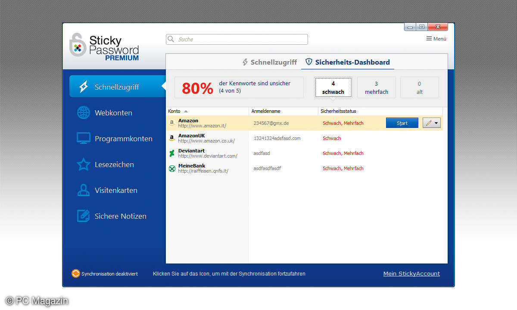517x310 pixels.
Task: Click login name asdfasd
Action: pyautogui.click(x=262, y=153)
